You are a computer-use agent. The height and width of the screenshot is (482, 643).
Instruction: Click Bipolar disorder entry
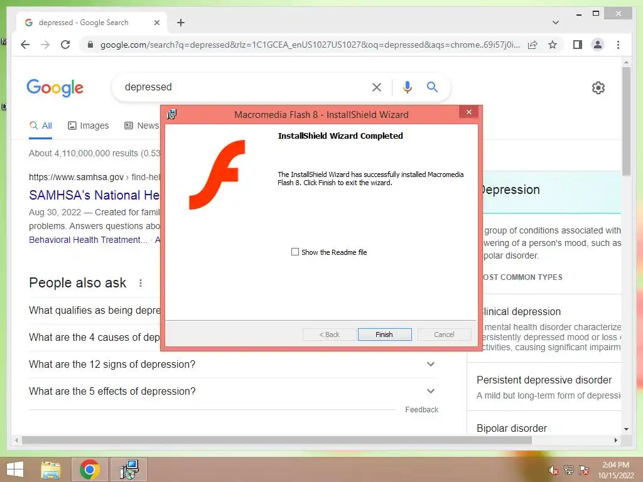[512, 428]
